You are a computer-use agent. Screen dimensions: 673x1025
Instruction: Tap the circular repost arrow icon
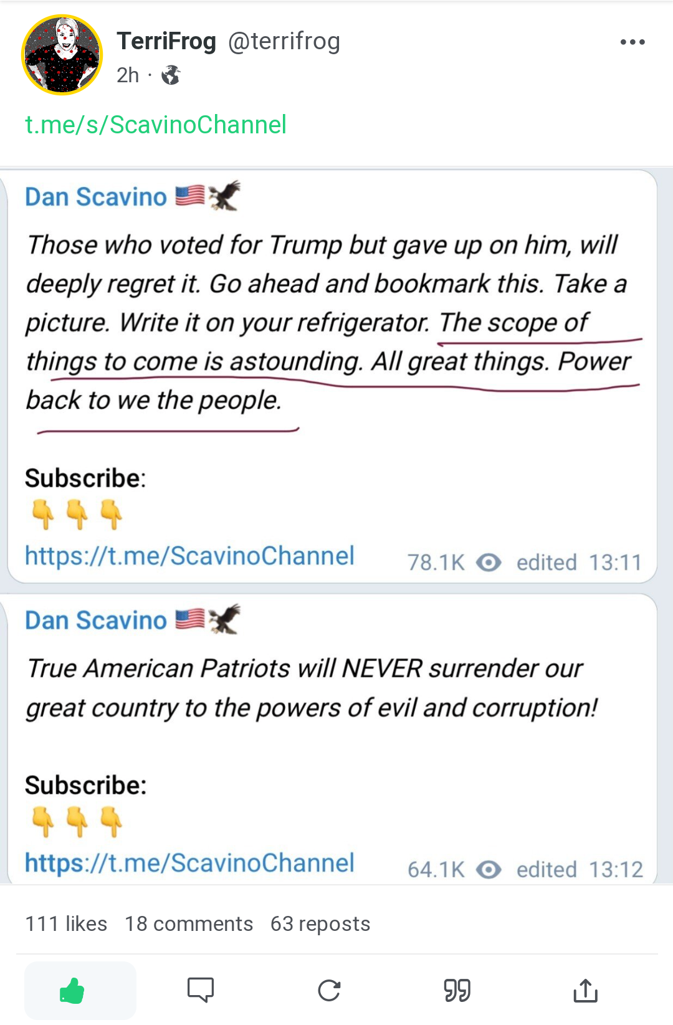329,990
